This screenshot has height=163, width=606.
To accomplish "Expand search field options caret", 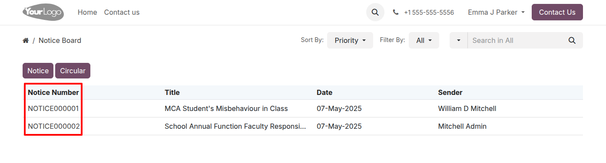I will point(459,40).
